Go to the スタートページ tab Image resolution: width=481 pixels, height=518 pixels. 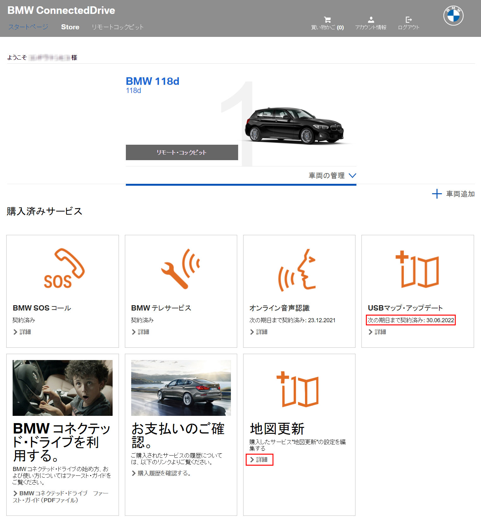(x=28, y=27)
